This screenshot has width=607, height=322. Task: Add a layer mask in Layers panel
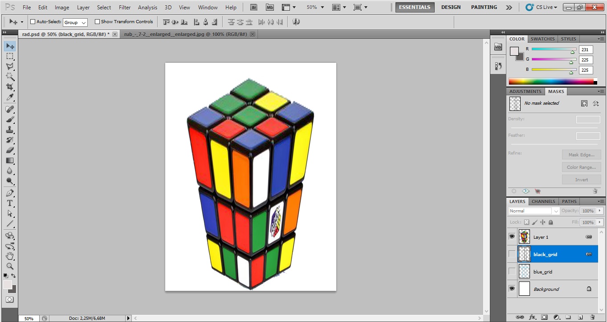(544, 318)
